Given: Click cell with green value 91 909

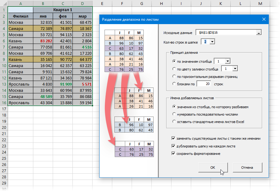Looking at the screenshot, I should pos(63,84).
